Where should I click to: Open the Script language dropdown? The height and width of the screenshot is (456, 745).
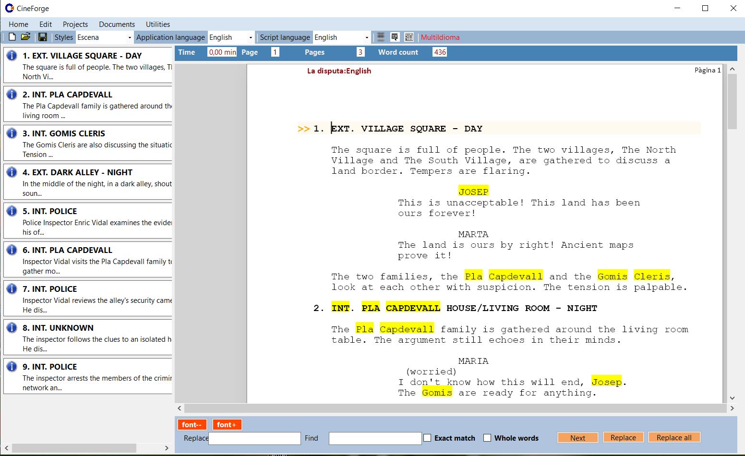pyautogui.click(x=367, y=37)
